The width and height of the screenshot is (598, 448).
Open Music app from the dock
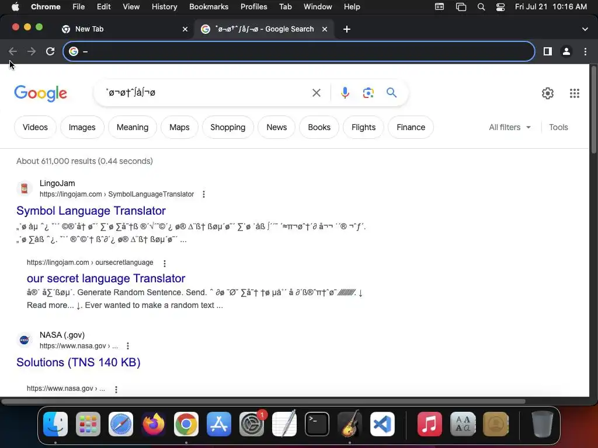tap(430, 424)
